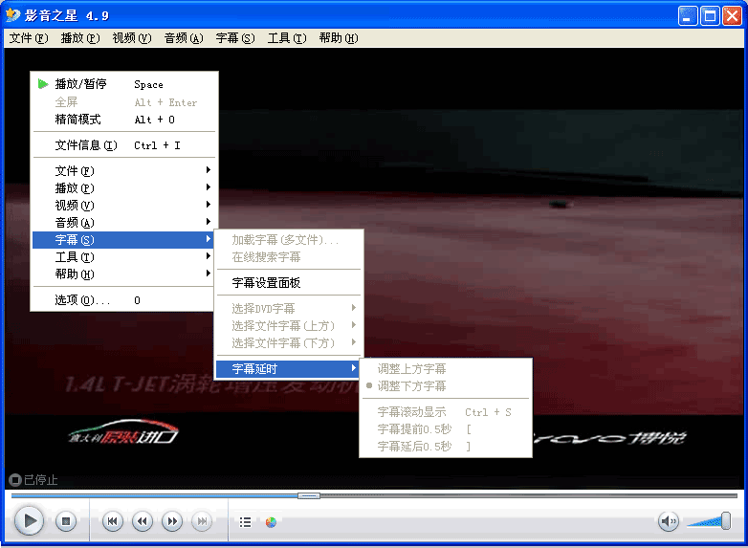
Task: Open the 音频(A) menu in menu bar
Action: [x=184, y=38]
